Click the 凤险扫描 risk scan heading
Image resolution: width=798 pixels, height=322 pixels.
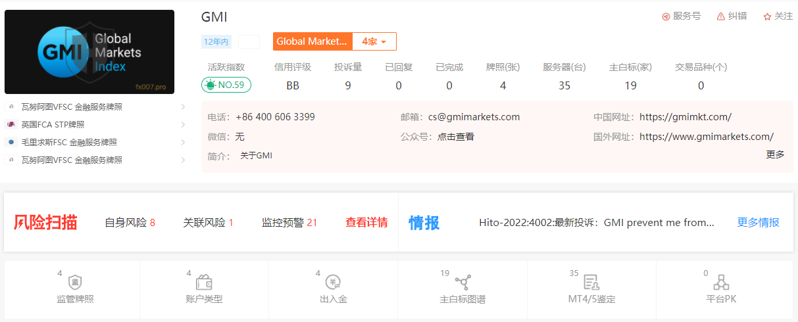coord(45,223)
